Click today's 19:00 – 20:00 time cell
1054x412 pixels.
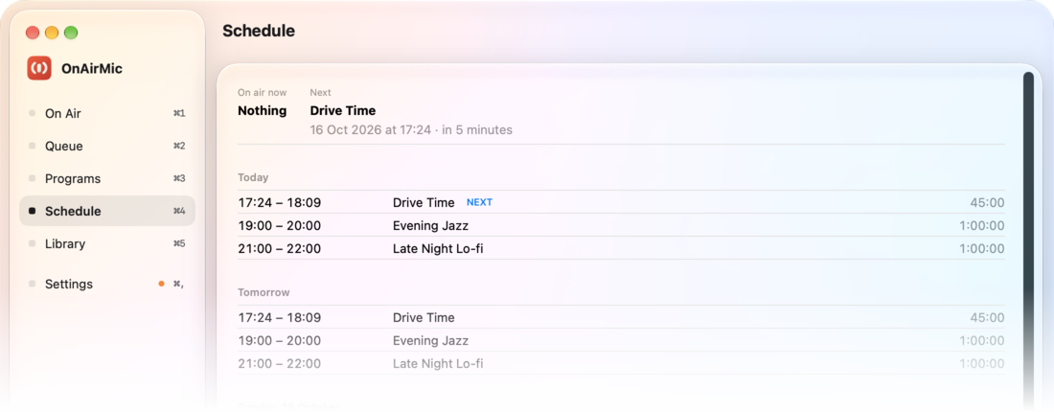tap(280, 226)
